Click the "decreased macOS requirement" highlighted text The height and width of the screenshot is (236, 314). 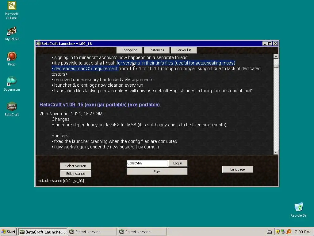(85, 69)
